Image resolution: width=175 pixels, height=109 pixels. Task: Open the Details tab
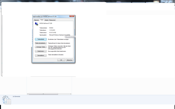point(47,20)
